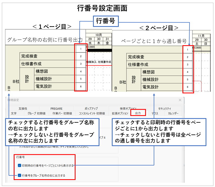Switch to the 互換性 tab

[22, 108]
